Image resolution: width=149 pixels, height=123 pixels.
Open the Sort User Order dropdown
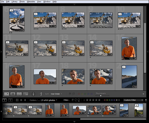(56, 94)
